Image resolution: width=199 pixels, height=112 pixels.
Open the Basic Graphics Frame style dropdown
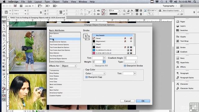pos(173,11)
